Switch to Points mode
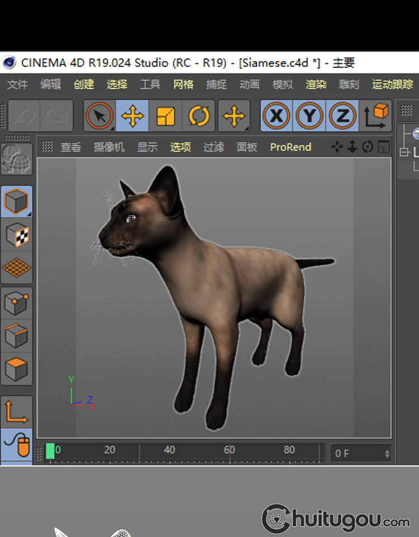The height and width of the screenshot is (537, 419). 16,303
